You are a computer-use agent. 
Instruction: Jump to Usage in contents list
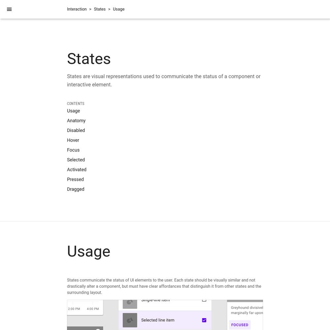click(x=74, y=111)
